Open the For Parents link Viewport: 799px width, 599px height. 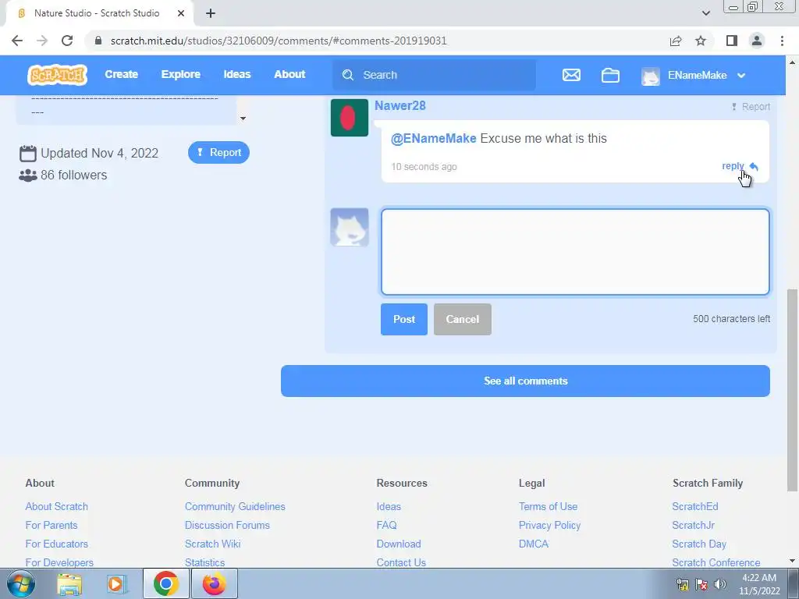pos(51,525)
